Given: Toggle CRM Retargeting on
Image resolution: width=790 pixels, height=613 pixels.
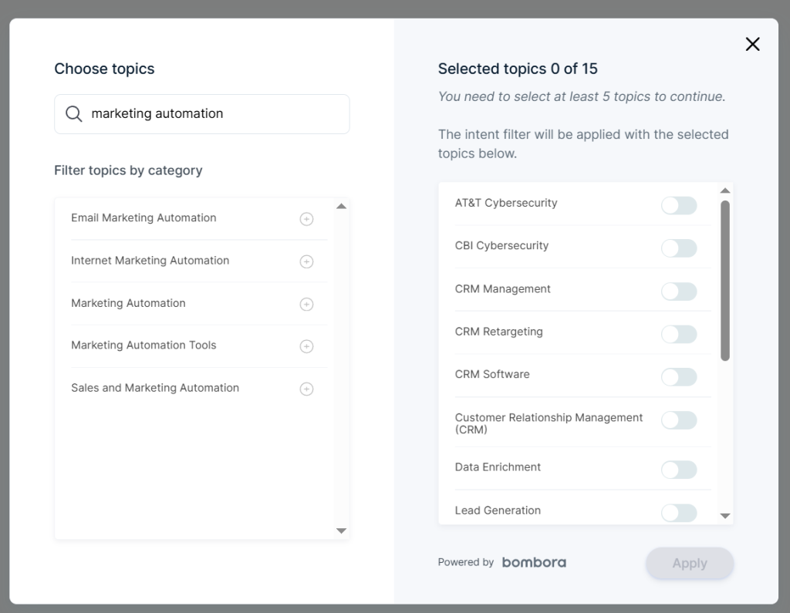Looking at the screenshot, I should click(679, 334).
